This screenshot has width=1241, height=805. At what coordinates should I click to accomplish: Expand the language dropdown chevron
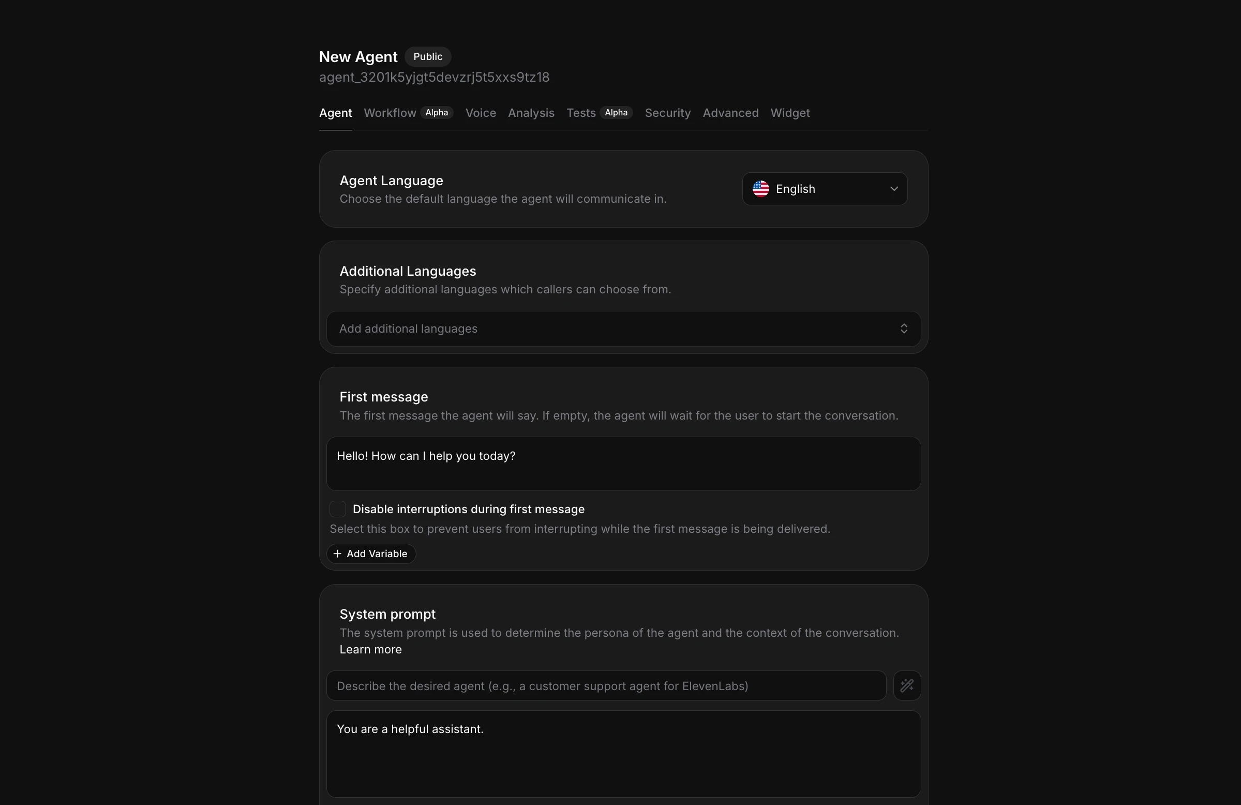pos(894,189)
